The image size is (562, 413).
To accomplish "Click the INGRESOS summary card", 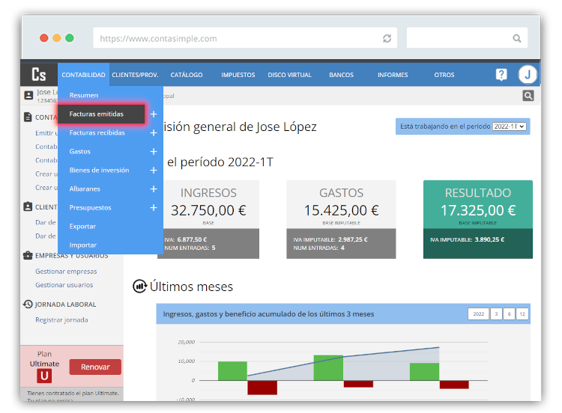I will click(208, 219).
